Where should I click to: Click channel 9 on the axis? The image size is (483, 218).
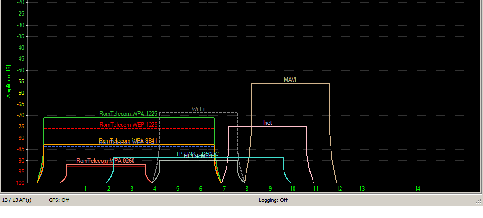click(270, 189)
